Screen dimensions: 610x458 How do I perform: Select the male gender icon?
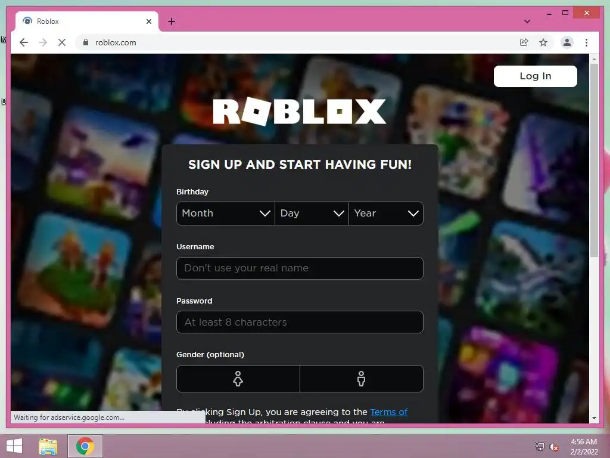point(362,379)
